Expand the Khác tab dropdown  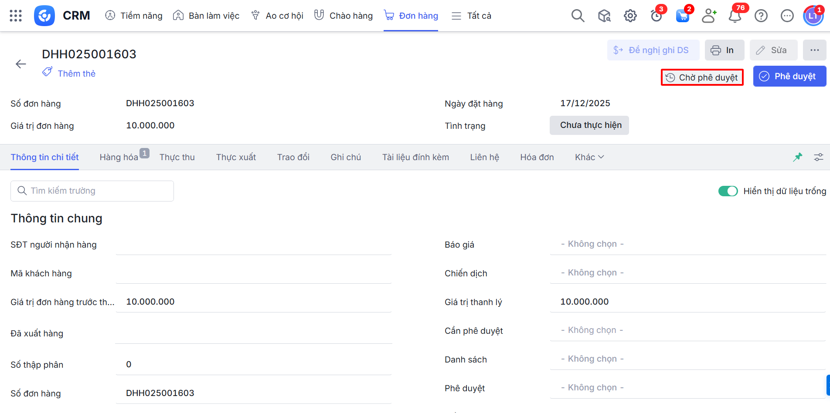(589, 157)
